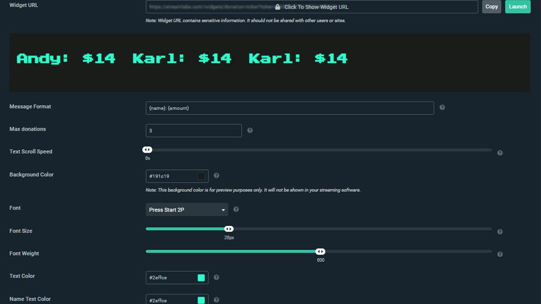Copy the Widget URL
The height and width of the screenshot is (304, 541).
point(491,7)
